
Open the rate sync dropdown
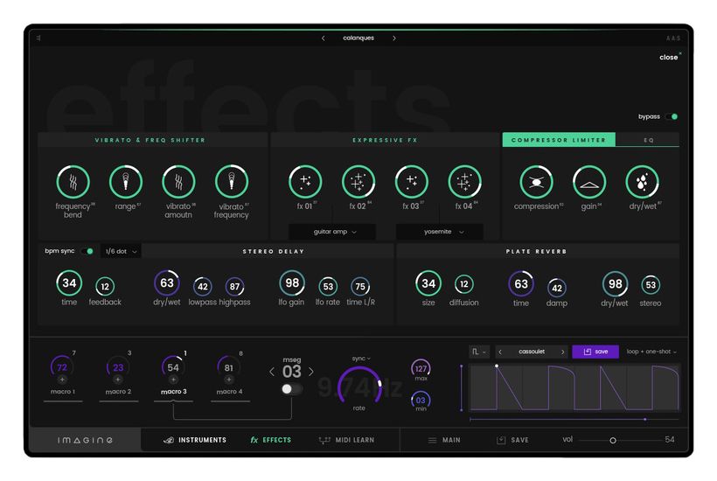click(x=361, y=359)
